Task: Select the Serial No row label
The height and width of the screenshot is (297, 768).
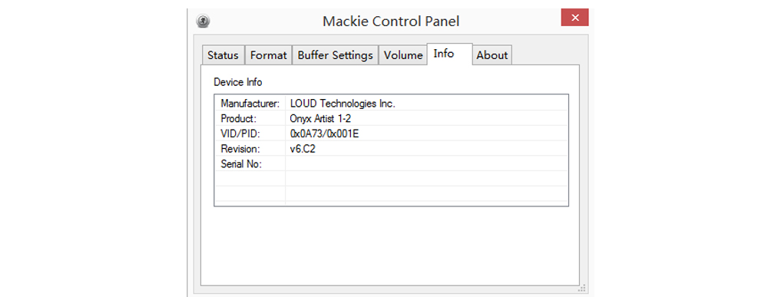Action: click(241, 164)
